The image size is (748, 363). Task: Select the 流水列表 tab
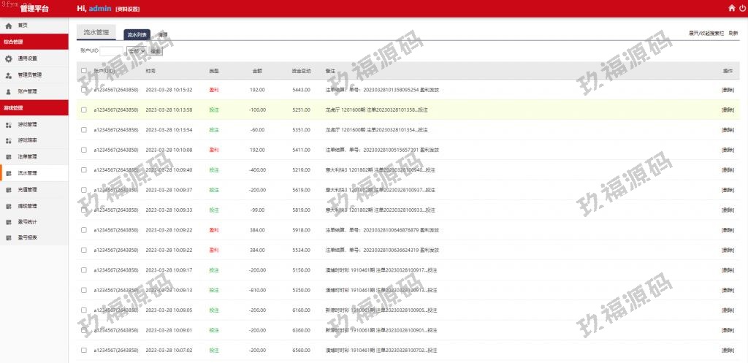pyautogui.click(x=137, y=34)
